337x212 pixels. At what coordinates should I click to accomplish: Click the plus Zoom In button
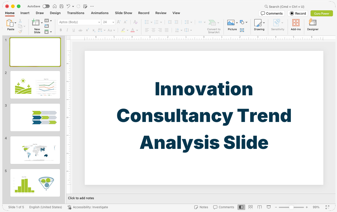pos(307,207)
